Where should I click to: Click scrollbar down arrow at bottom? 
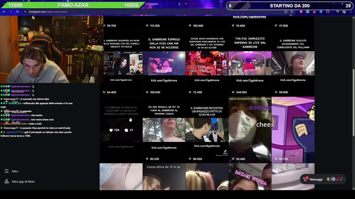[x=353, y=188]
